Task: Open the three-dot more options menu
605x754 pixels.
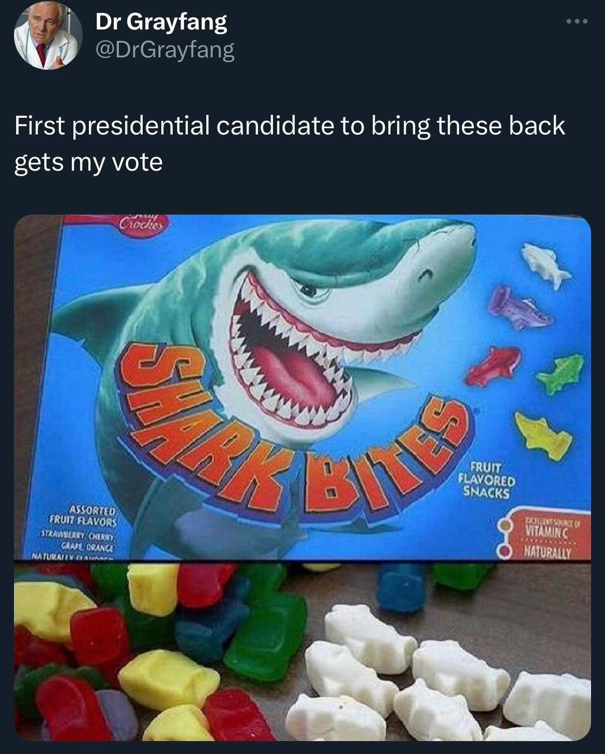Action: [x=577, y=21]
